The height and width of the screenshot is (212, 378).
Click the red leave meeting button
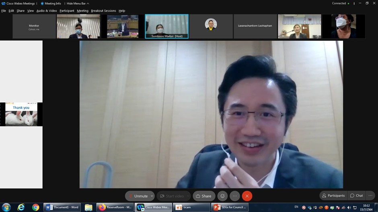[x=247, y=196]
